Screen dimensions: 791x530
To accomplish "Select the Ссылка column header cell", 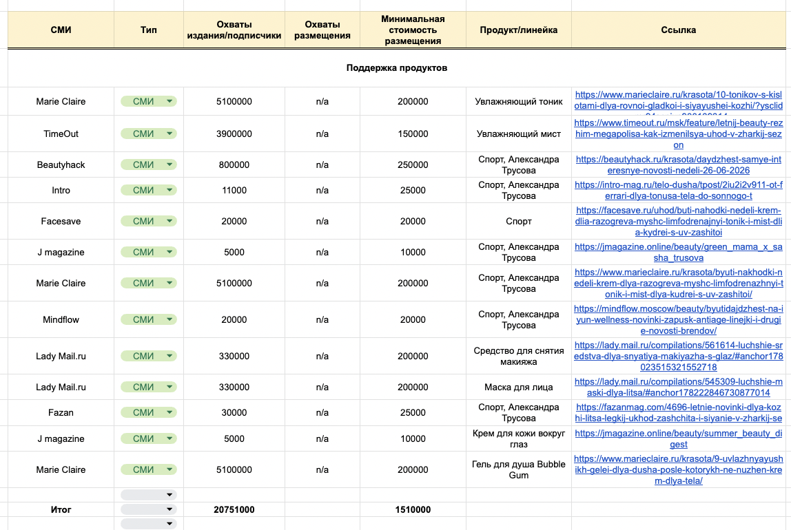I will [x=679, y=30].
